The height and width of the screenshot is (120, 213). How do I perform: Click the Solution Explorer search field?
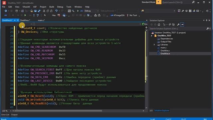click(x=178, y=29)
